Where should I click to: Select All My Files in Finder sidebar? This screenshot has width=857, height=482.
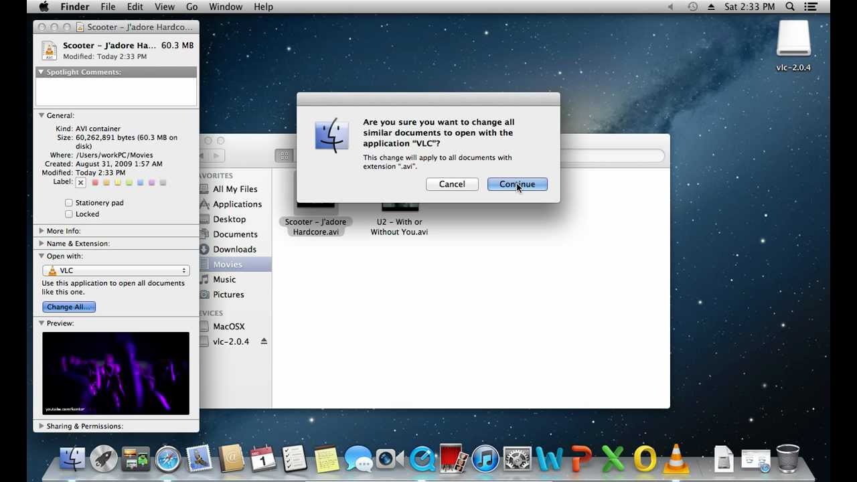pyautogui.click(x=235, y=189)
